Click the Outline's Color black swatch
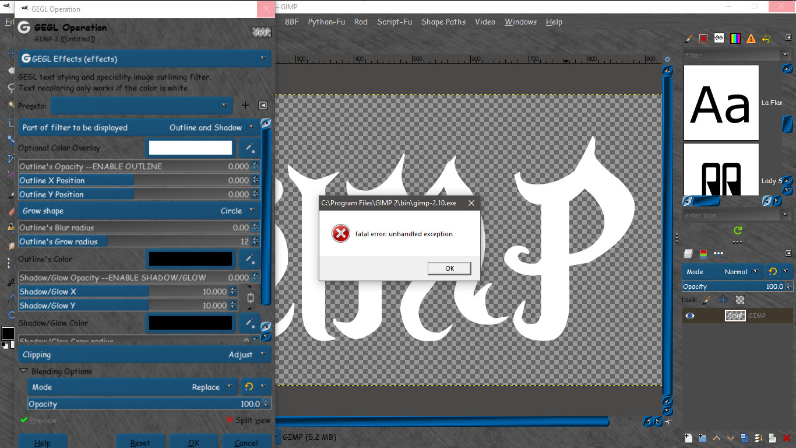The height and width of the screenshot is (448, 796). (191, 259)
